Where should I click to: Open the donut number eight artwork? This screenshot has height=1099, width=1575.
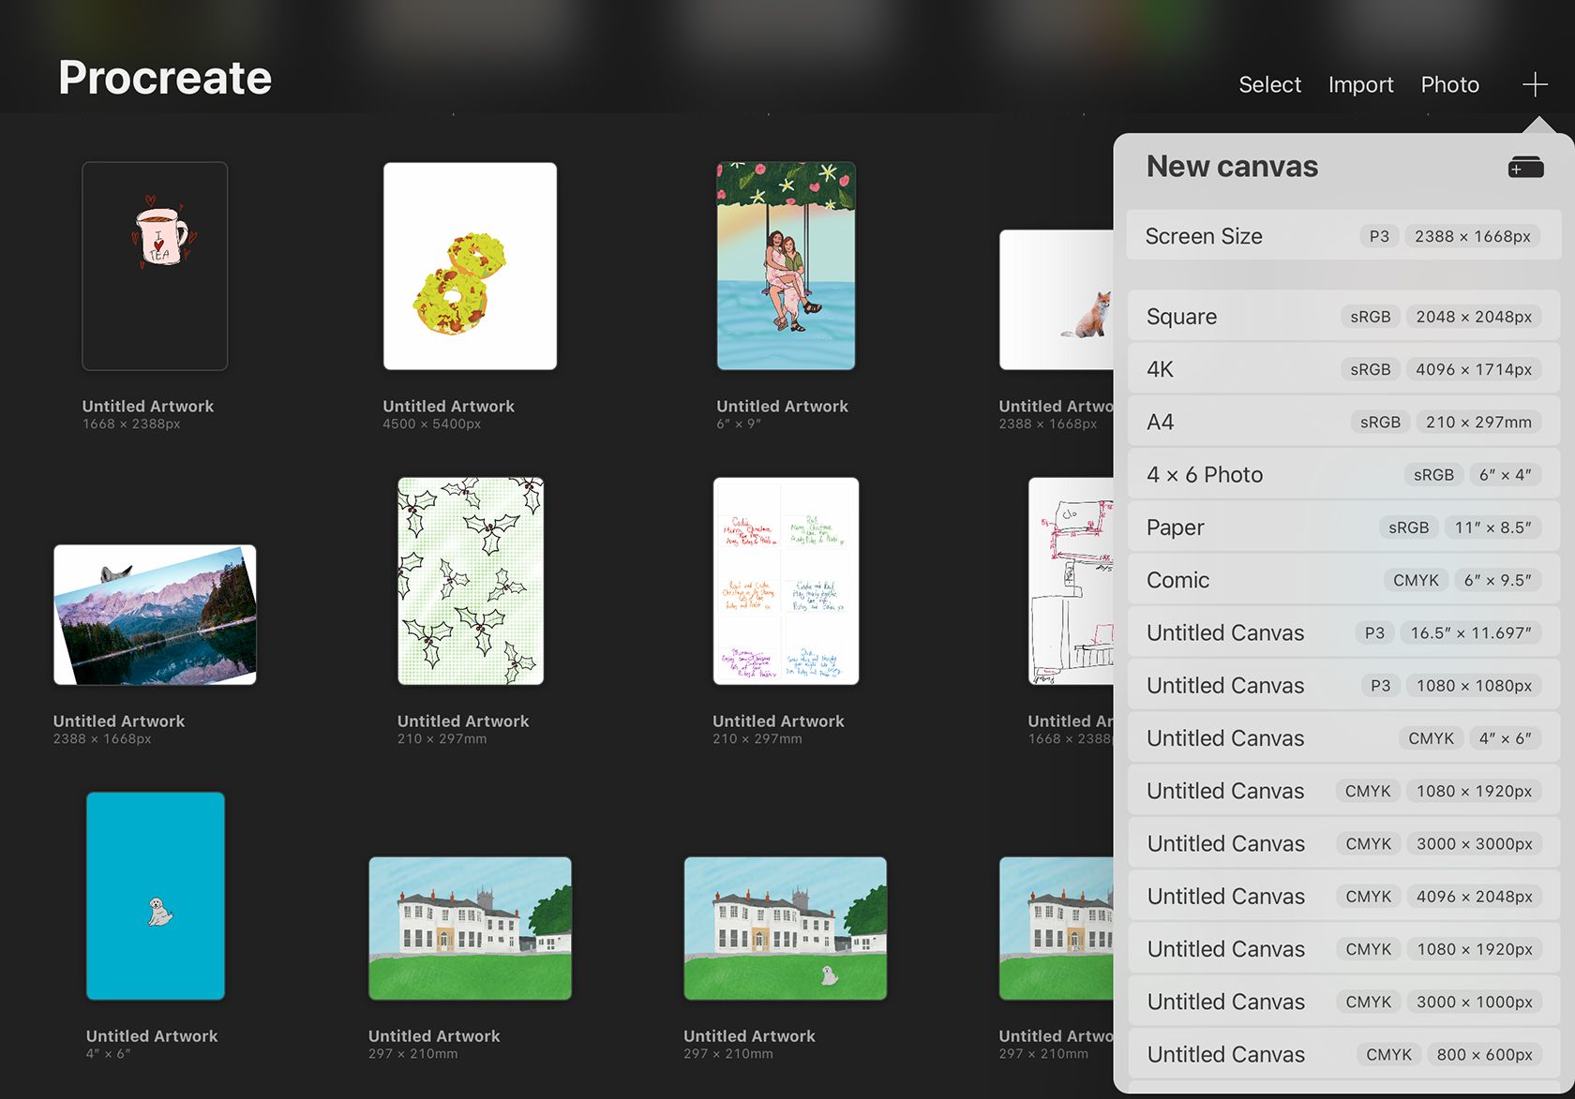point(470,266)
